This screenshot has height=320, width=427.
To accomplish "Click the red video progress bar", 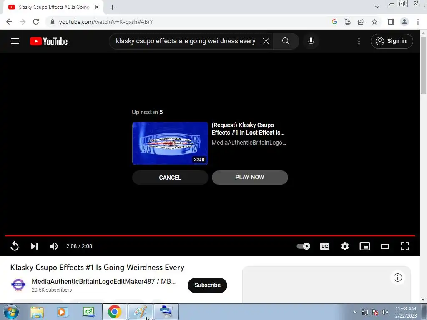I will click(x=210, y=235).
